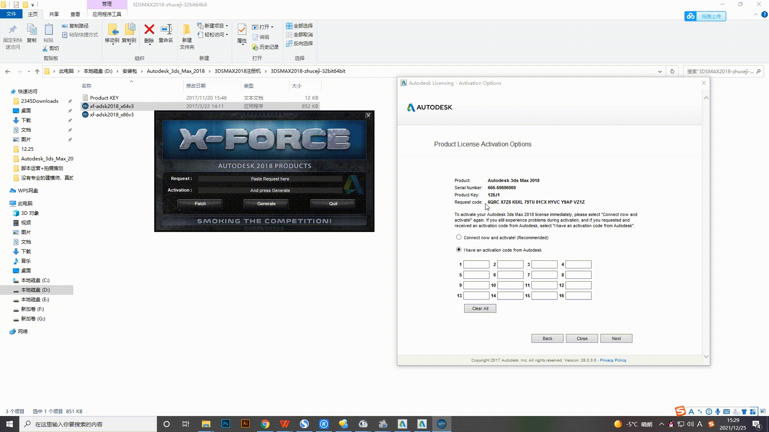Image resolution: width=769 pixels, height=432 pixels.
Task: Click the Rename icon in ribbon
Action: pos(166,30)
